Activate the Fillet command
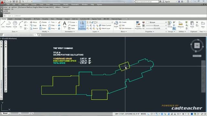Screen dimensions: 207x116 click(x=51, y=25)
